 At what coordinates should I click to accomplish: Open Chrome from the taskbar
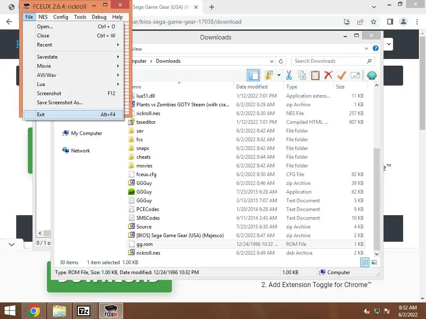(x=34, y=311)
